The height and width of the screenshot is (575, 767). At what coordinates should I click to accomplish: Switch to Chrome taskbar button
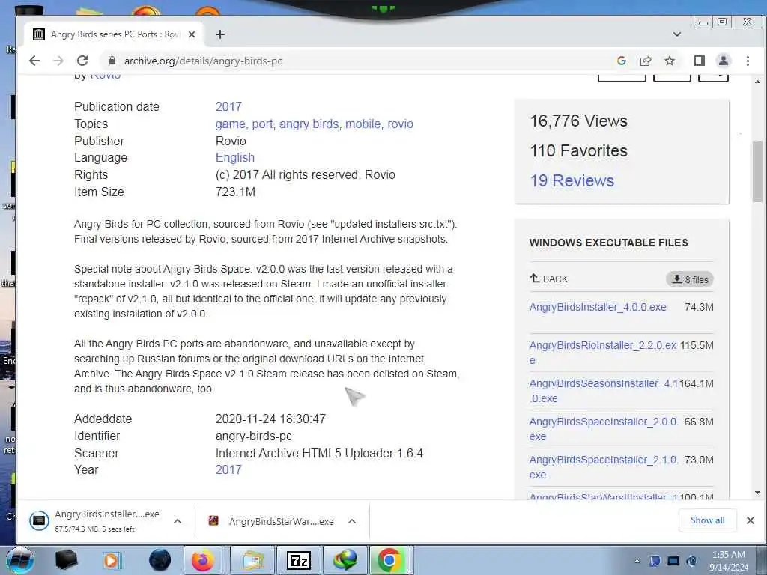[x=389, y=560]
